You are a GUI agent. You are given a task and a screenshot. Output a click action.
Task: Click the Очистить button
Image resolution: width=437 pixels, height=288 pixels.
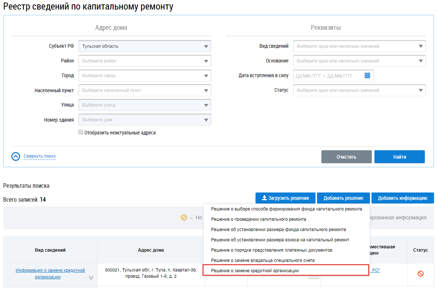tap(346, 157)
